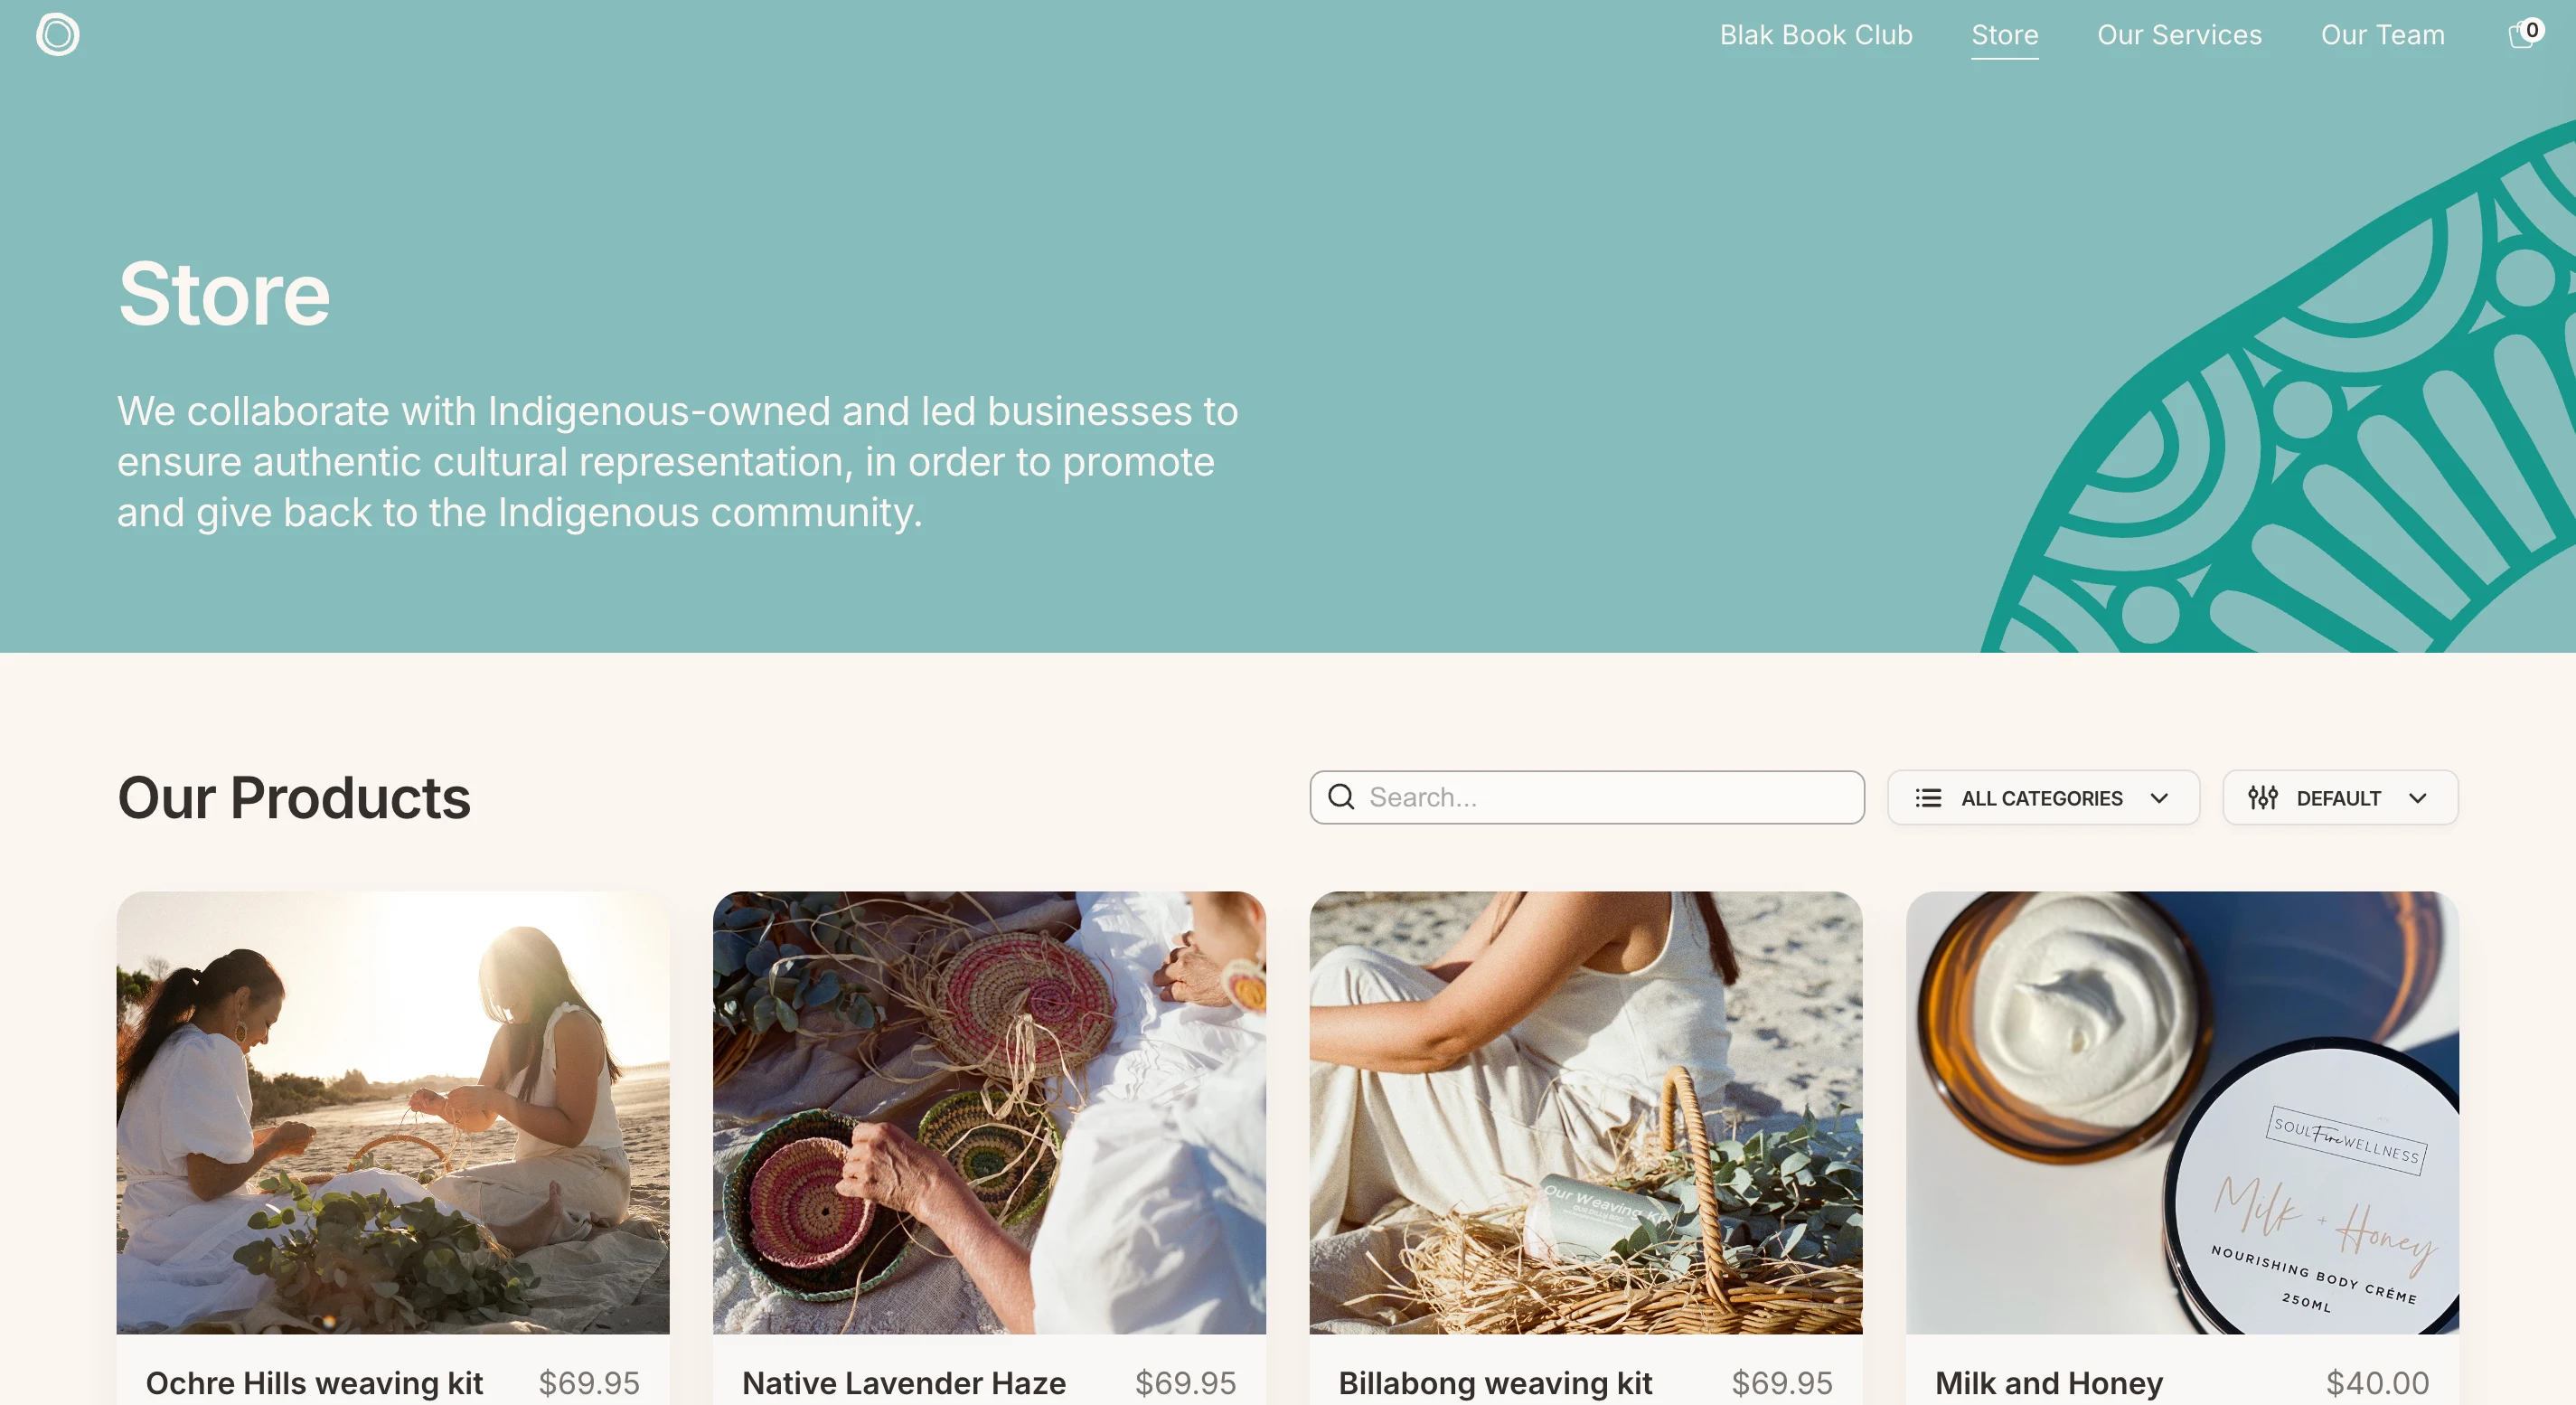
Task: View Billabong weaving kit image
Action: pyautogui.click(x=1586, y=1112)
